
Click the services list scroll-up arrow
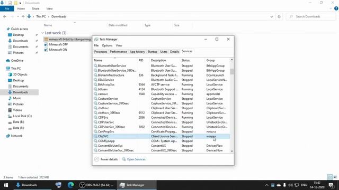232,60
